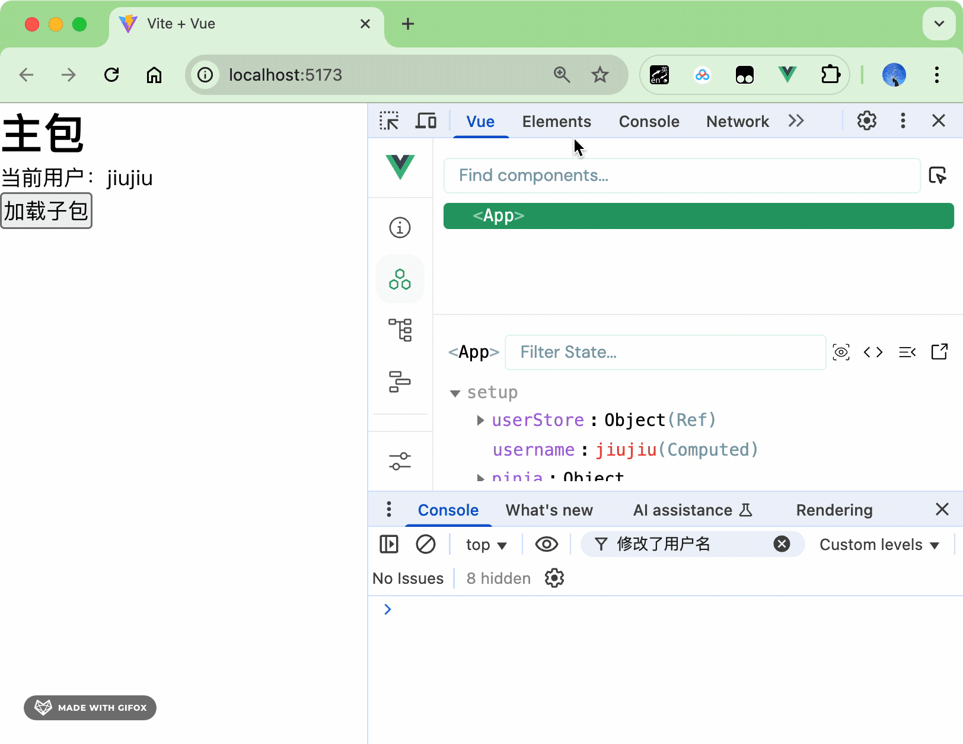Open component in editor icon
963x744 pixels.
coord(940,352)
